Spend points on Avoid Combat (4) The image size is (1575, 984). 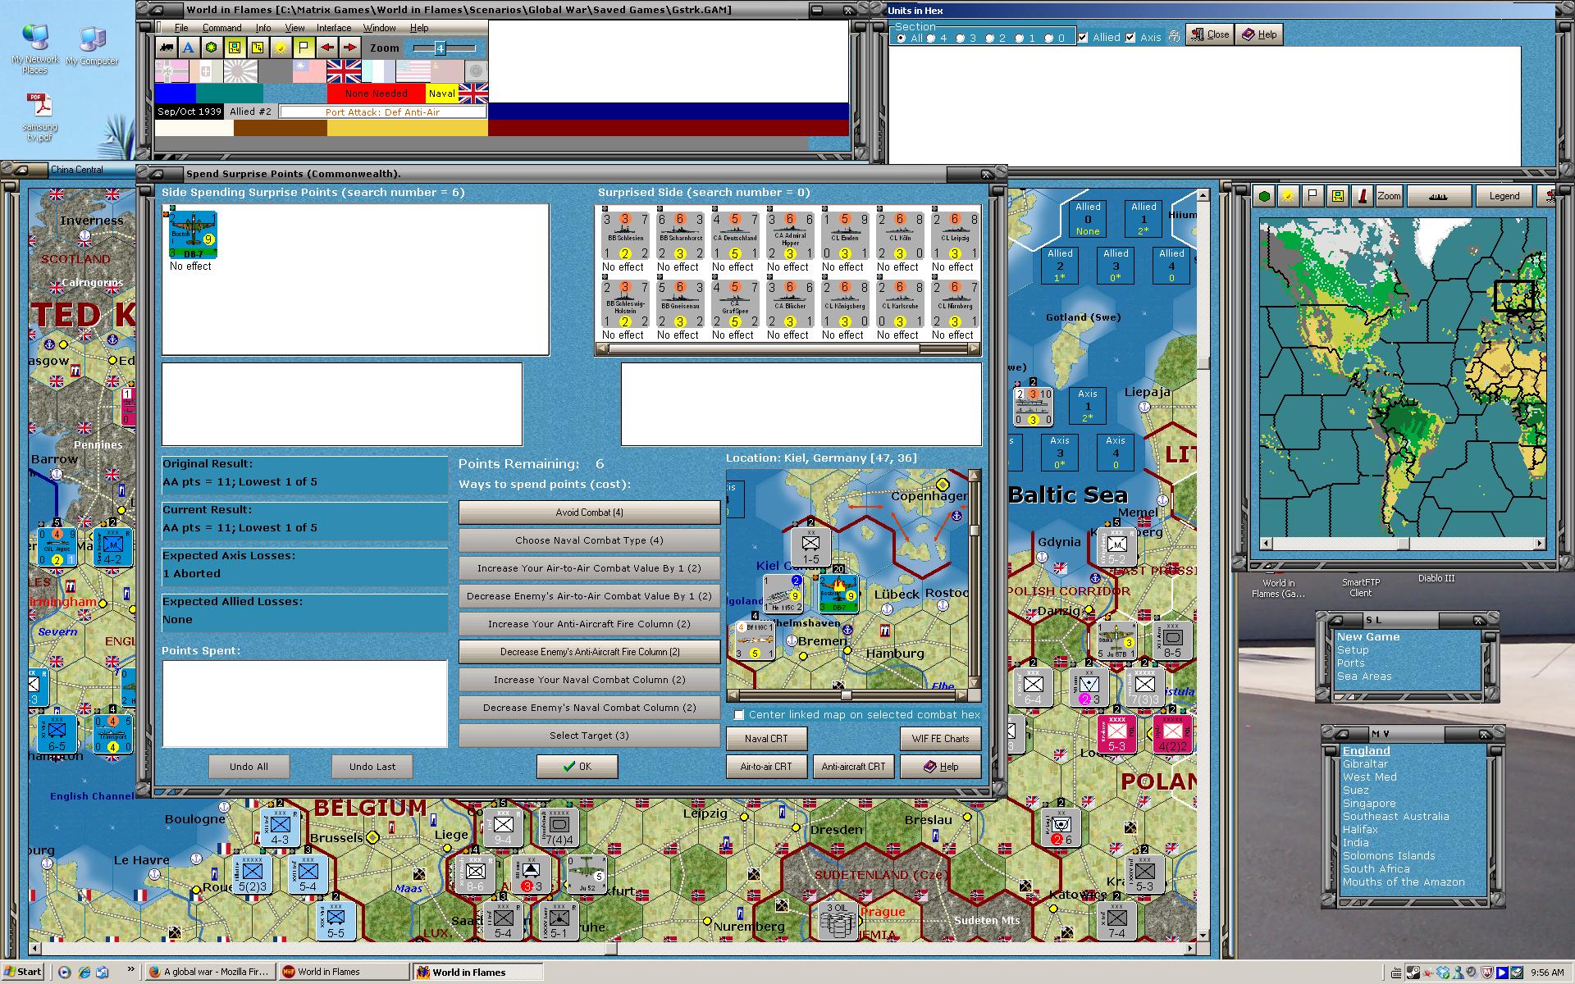coord(589,512)
